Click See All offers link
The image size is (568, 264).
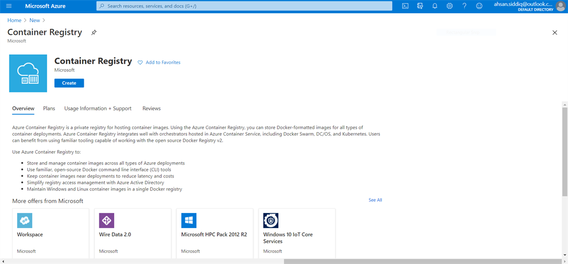[376, 200]
